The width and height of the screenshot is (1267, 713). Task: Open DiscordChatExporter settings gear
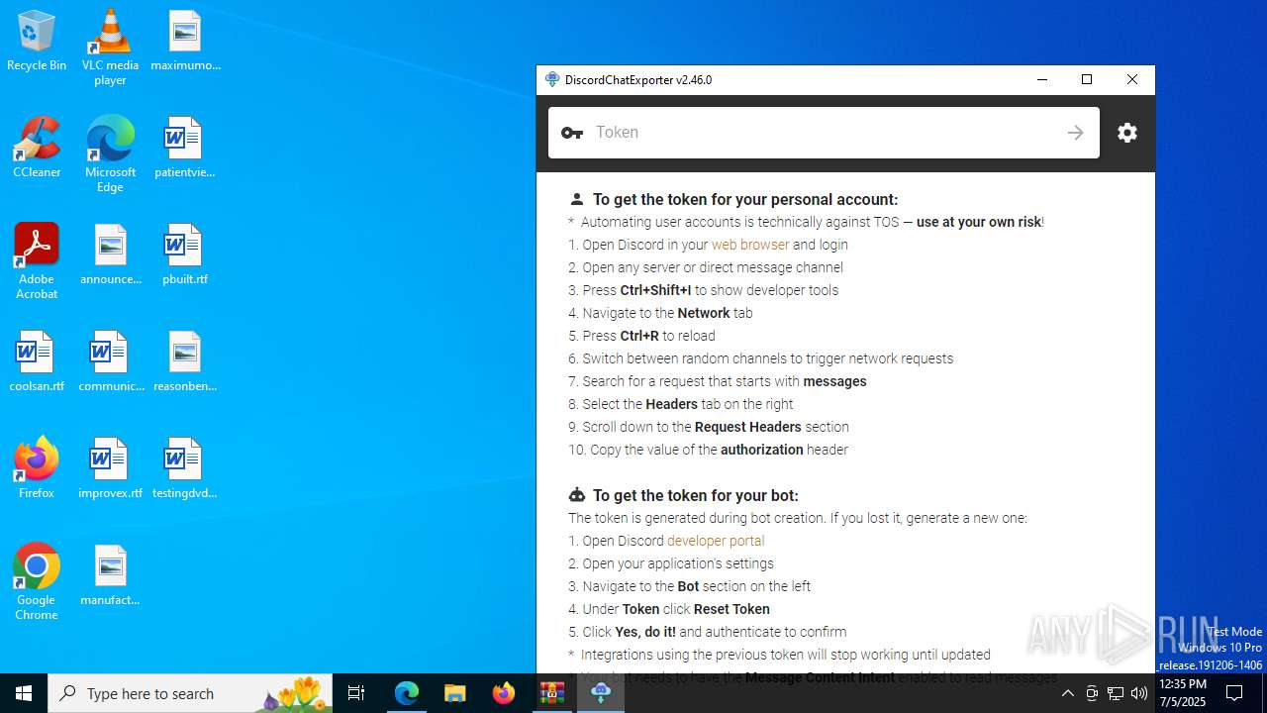(1127, 133)
